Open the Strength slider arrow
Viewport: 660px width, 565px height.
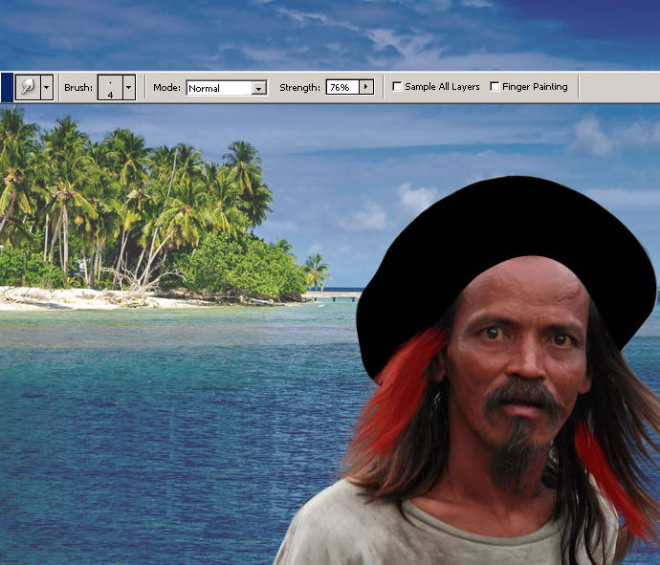(x=366, y=87)
